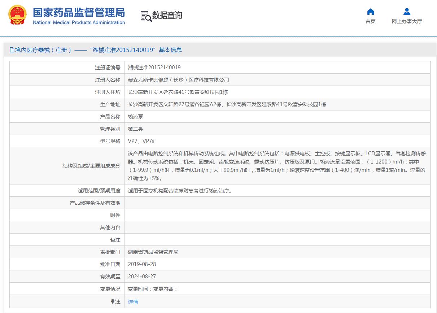
Task: Click the 注册人住所 label
Action: (108, 92)
